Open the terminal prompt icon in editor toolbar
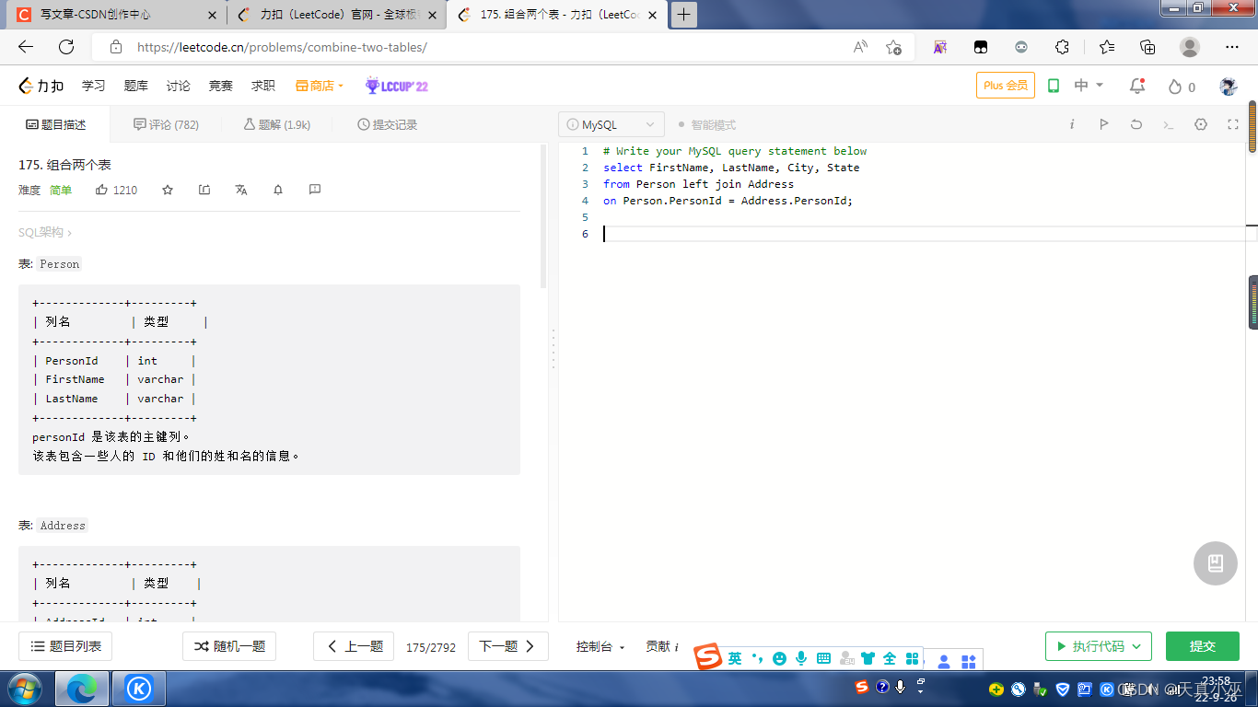This screenshot has height=707, width=1258. 1168,124
